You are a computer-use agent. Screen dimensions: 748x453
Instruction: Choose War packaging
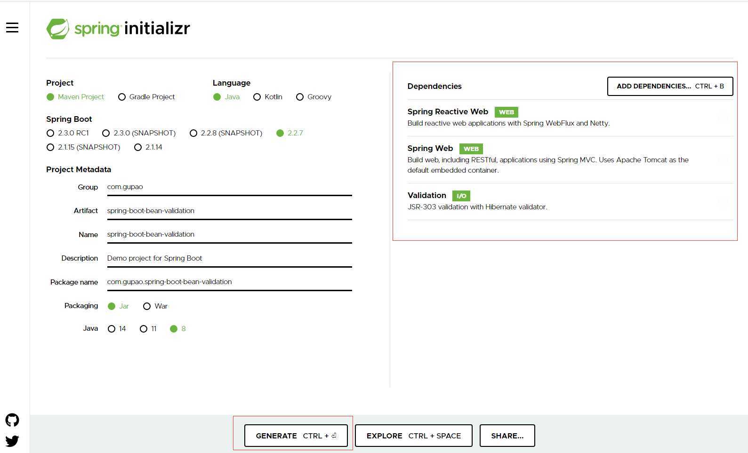[155, 306]
